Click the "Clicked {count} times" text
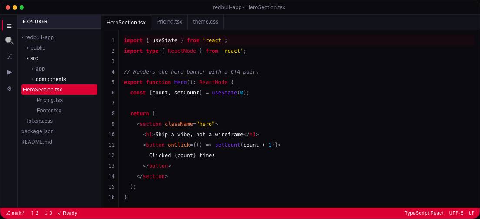Image resolution: width=480 pixels, height=219 pixels. tap(182, 155)
